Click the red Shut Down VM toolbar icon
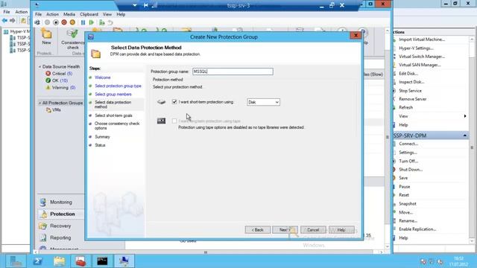The image size is (477, 268). coord(64,22)
